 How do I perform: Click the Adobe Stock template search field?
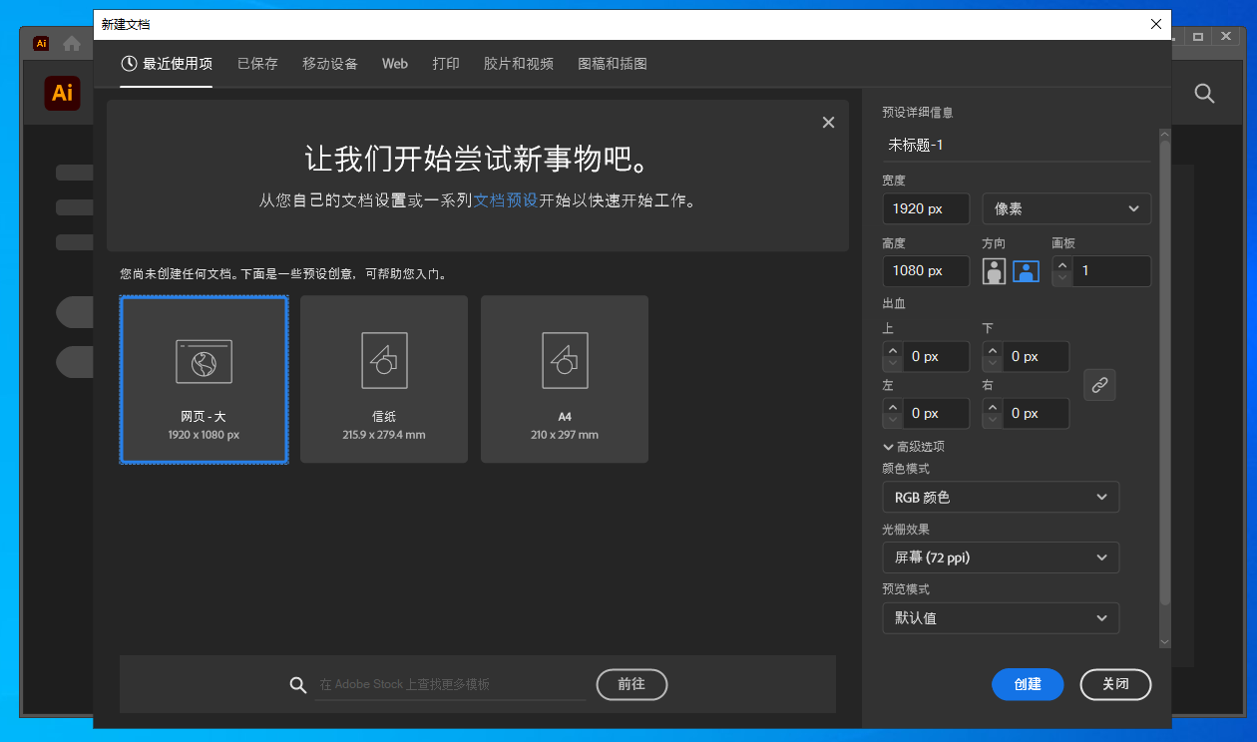point(450,685)
